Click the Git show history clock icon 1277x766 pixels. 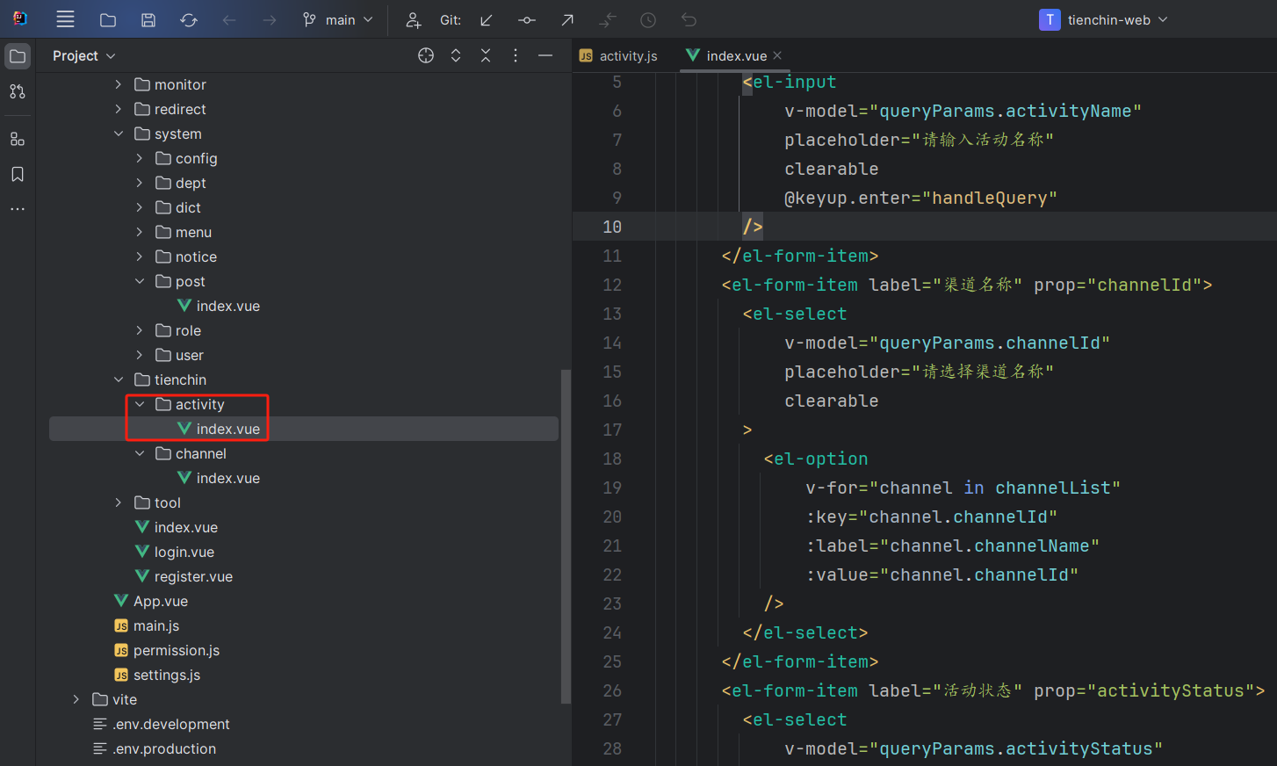(x=648, y=19)
